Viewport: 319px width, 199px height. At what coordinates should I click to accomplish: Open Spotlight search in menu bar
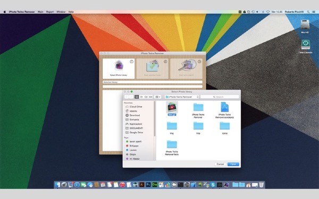point(308,12)
